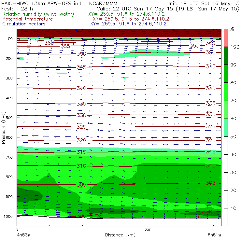Select the red XY coordinates line
This screenshot has height=241, width=241.
tap(131, 19)
